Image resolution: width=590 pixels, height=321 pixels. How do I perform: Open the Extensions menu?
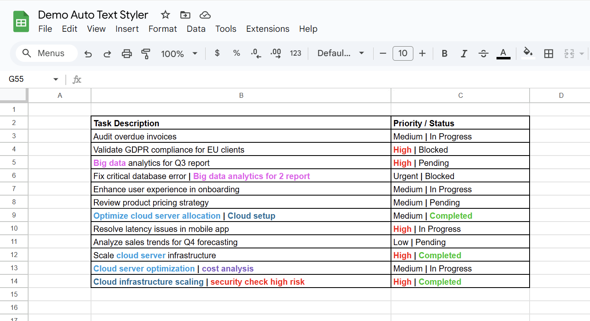267,29
